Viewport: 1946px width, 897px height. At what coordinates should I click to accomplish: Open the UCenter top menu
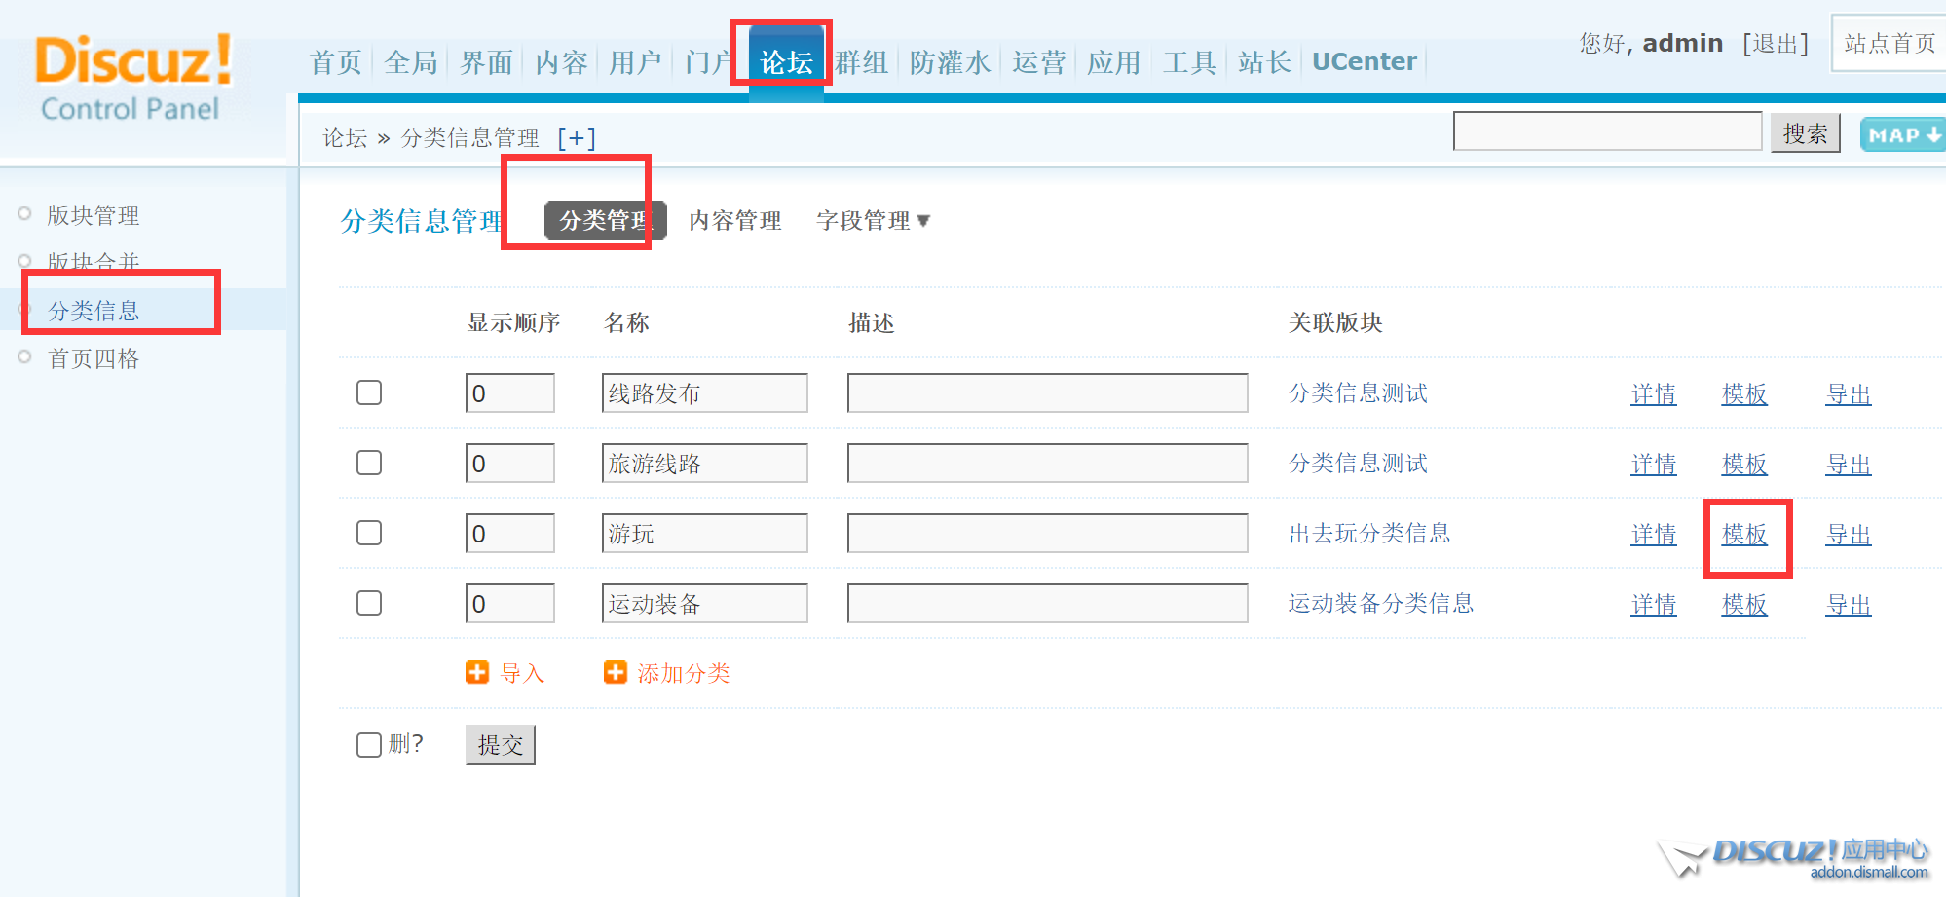(1365, 61)
